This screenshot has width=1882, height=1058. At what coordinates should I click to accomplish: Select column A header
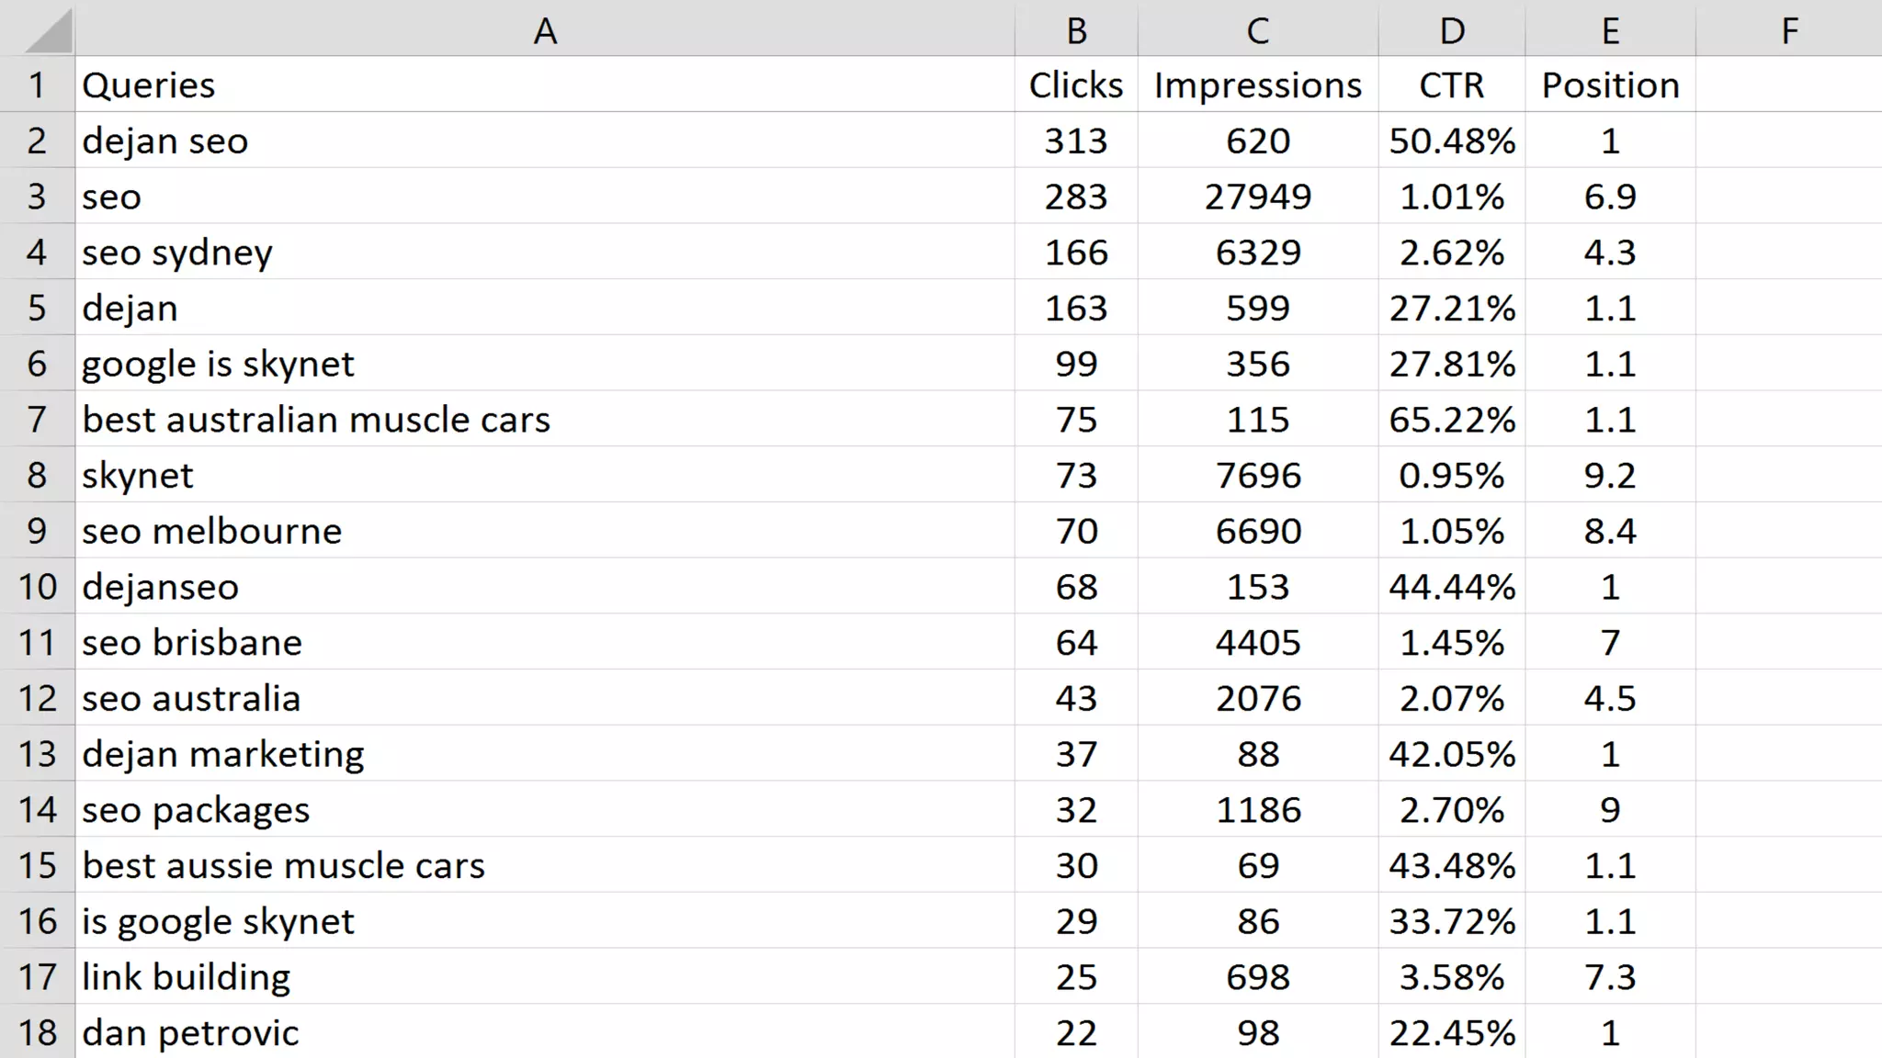544,30
